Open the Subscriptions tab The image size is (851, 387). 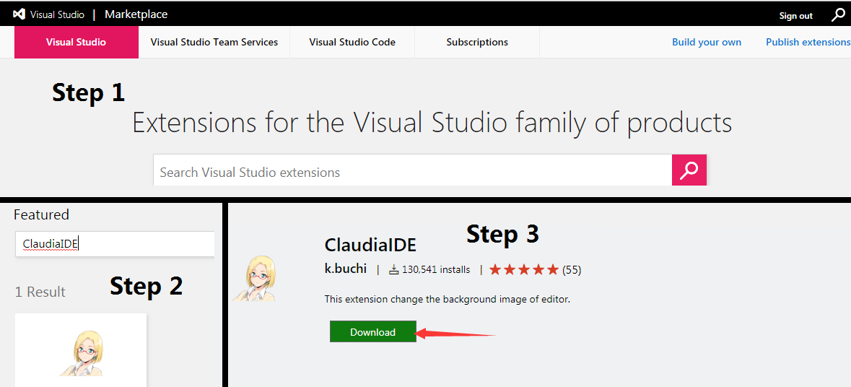[477, 42]
